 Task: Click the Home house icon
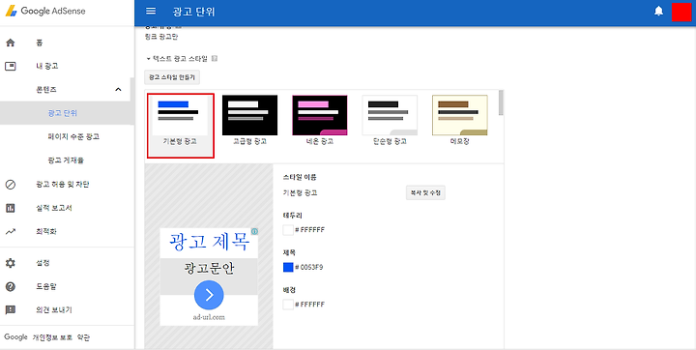[x=11, y=43]
